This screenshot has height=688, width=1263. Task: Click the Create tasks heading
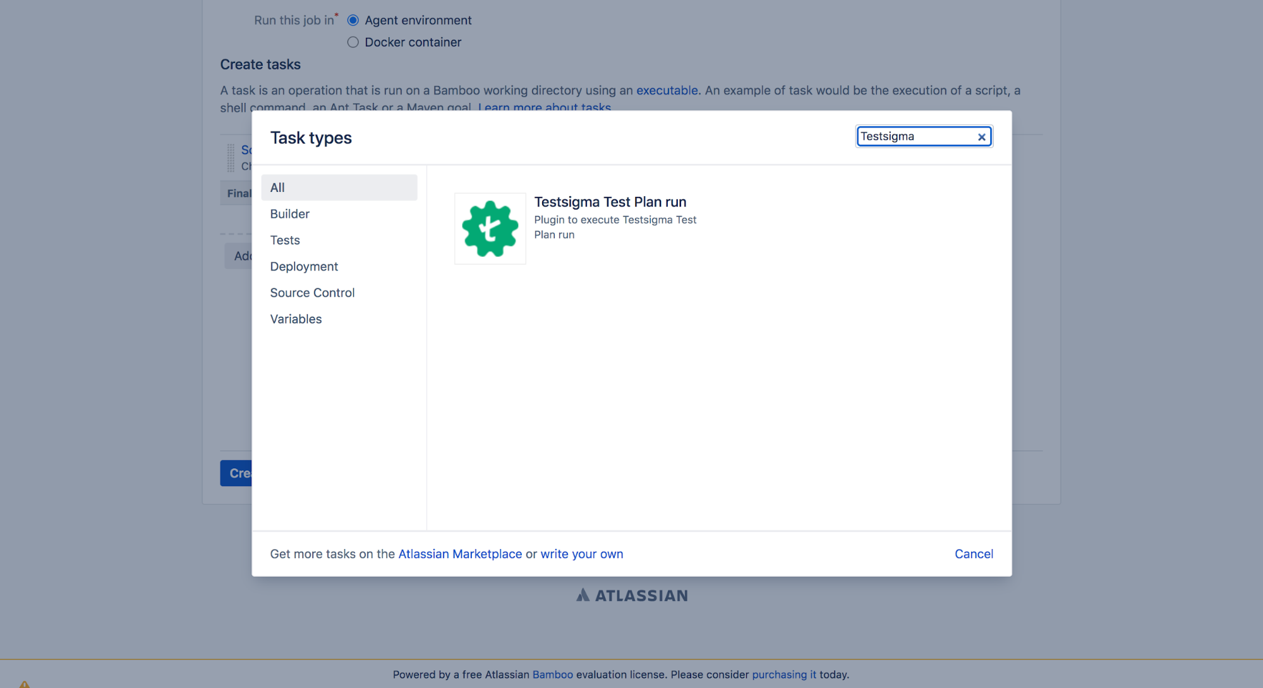pyautogui.click(x=260, y=64)
